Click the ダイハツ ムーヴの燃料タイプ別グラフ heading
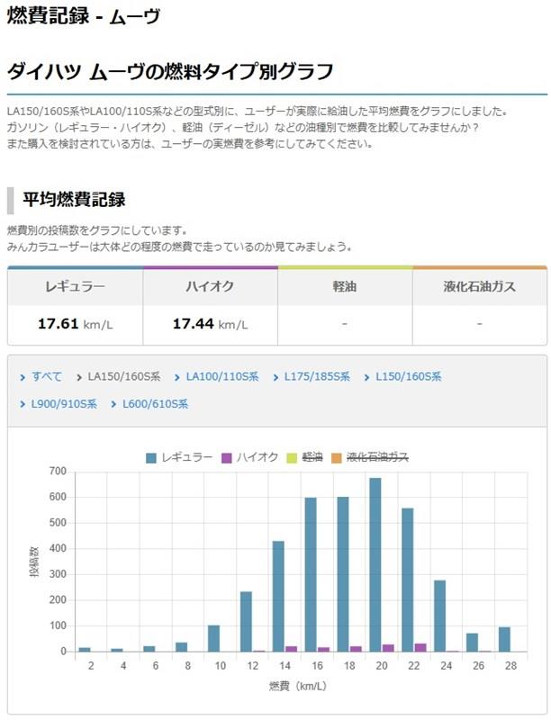551x720 pixels. tap(170, 72)
